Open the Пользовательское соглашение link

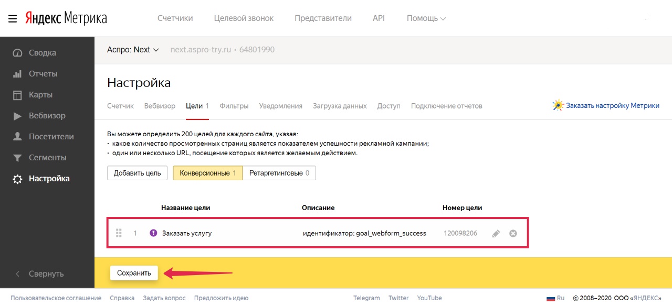pyautogui.click(x=56, y=298)
